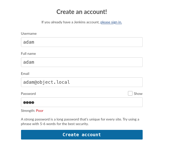Click the 'Full name' field label
Viewport: 169px width, 156px height.
pyautogui.click(x=28, y=54)
